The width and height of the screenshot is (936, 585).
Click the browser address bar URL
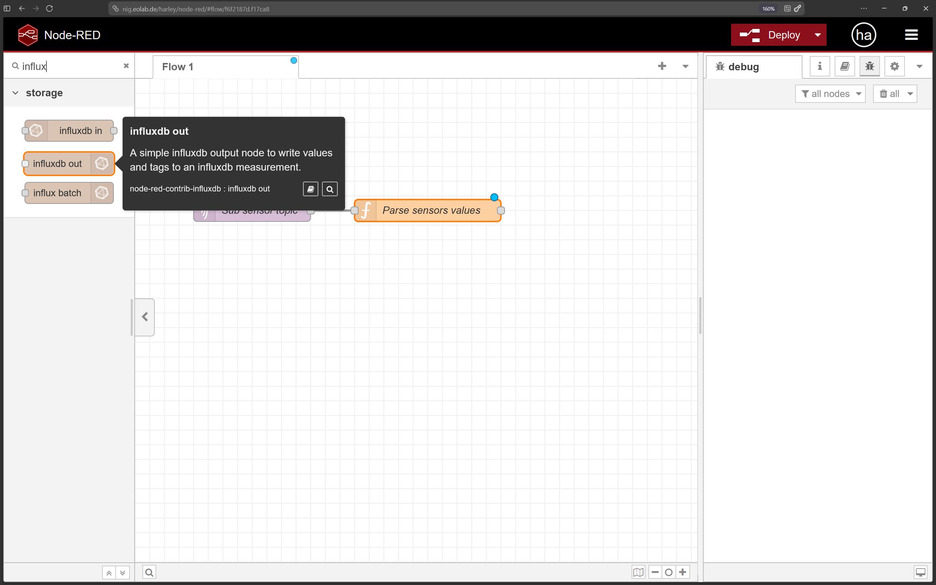point(196,9)
